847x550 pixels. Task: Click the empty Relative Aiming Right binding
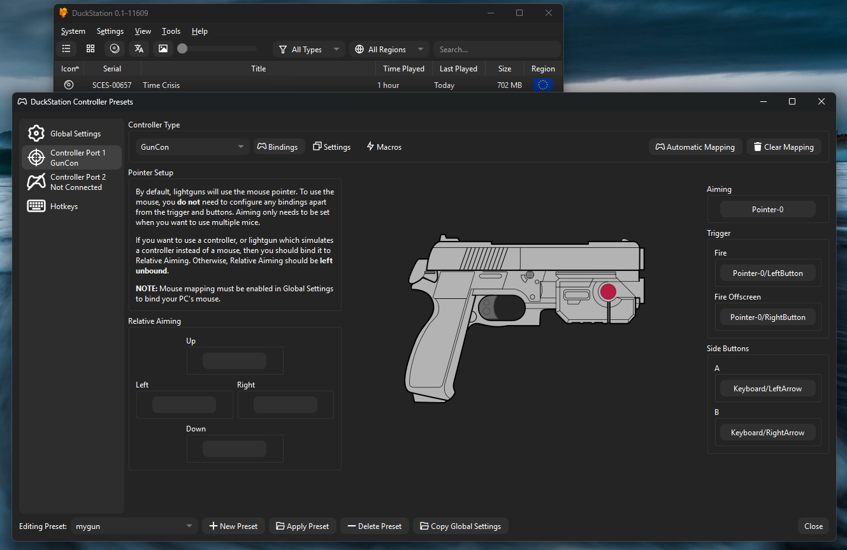point(286,405)
